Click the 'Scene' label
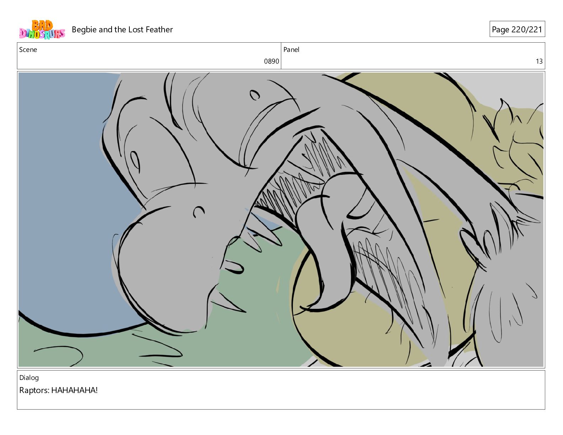Viewport: 563px width, 435px height. tap(28, 50)
